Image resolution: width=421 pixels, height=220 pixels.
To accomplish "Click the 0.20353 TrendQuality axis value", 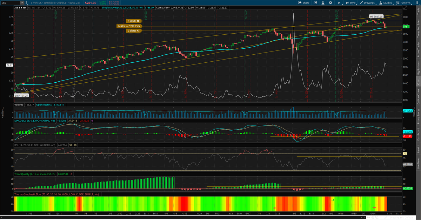I will 407,188.
